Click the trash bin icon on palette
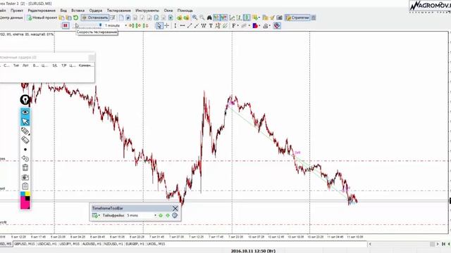The height and width of the screenshot is (253, 451). [25, 167]
